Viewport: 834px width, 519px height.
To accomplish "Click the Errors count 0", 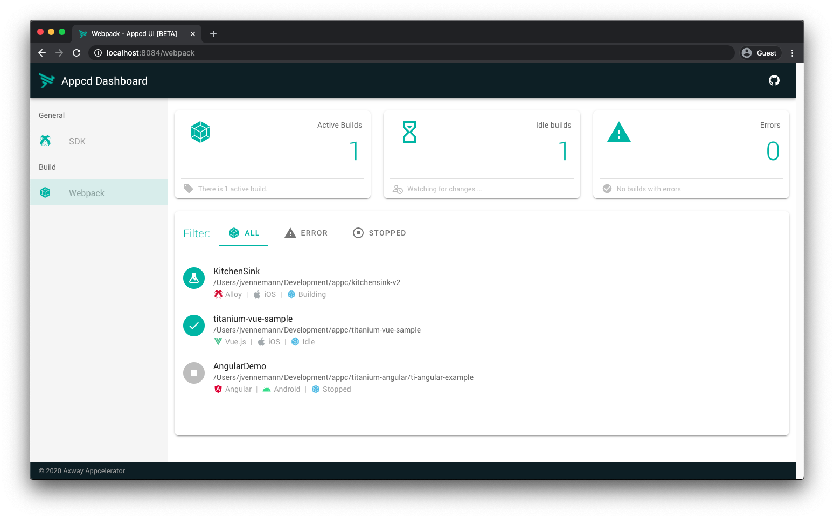I will tap(773, 151).
